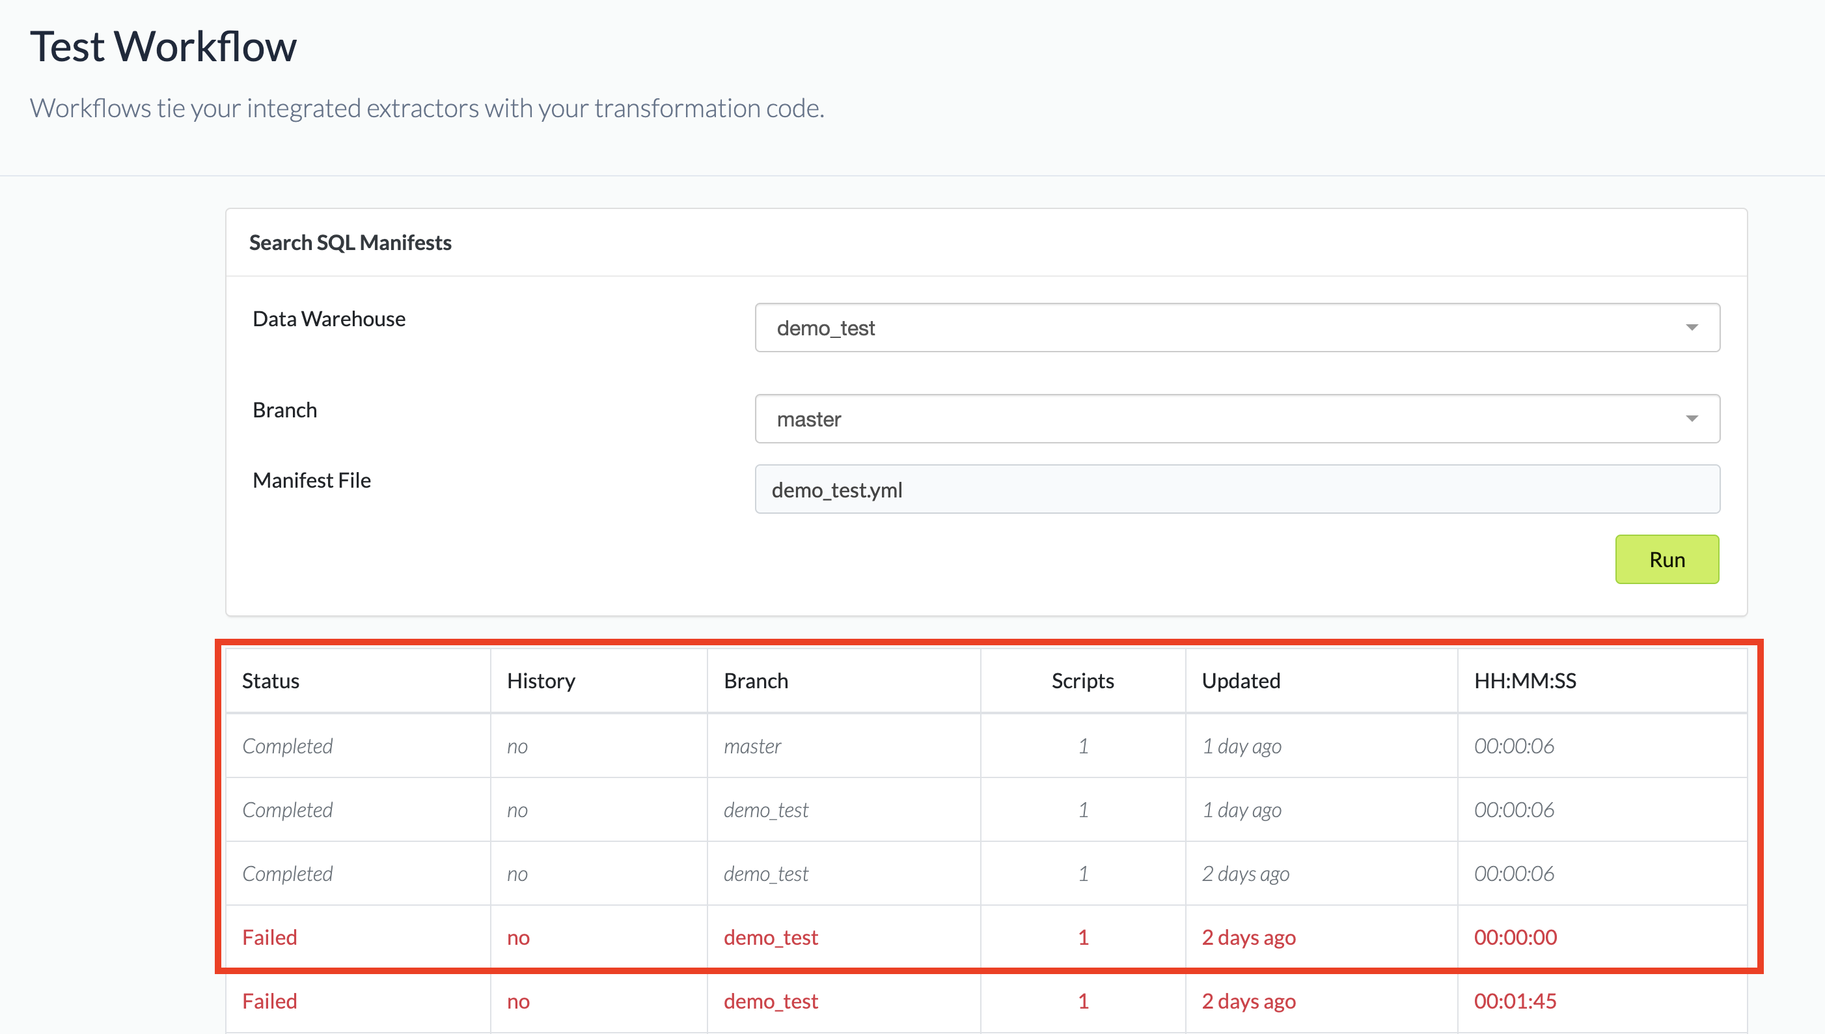Click the Test Workflow page title
1825x1034 pixels.
point(163,47)
